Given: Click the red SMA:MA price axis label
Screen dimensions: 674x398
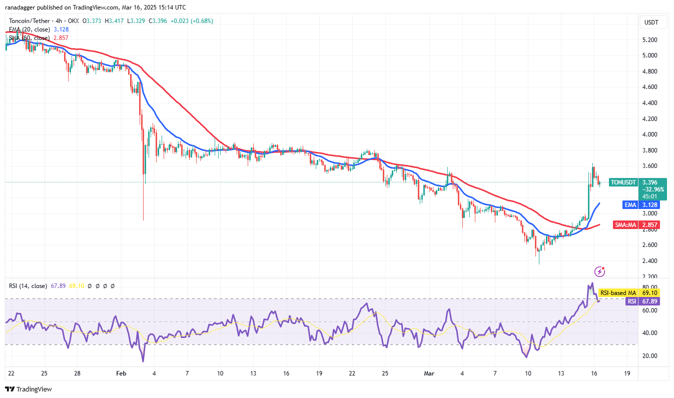Looking at the screenshot, I should point(625,225).
